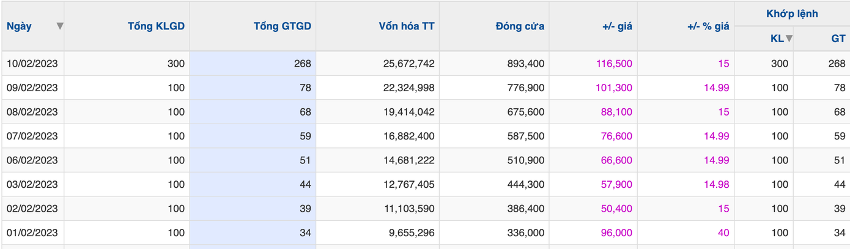Click the sort arrow next to KL
Image resolution: width=850 pixels, height=249 pixels.
789,39
